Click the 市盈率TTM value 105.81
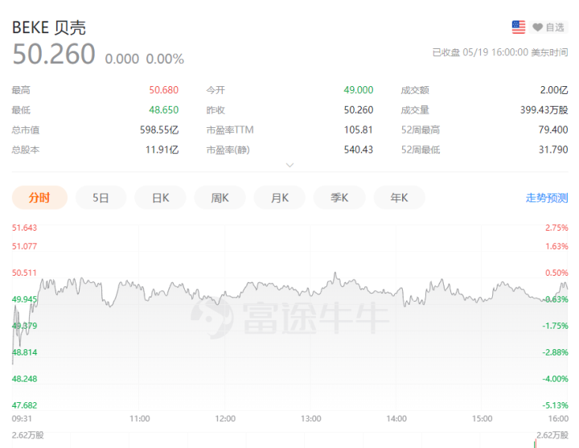Viewport: 579px width, 448px height. 358,129
